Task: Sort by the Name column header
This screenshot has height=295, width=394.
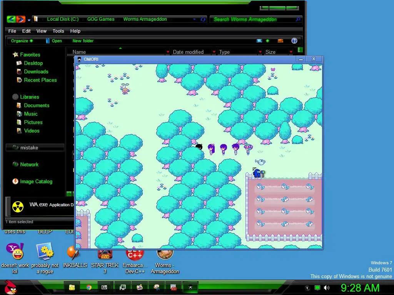Action: pos(79,52)
